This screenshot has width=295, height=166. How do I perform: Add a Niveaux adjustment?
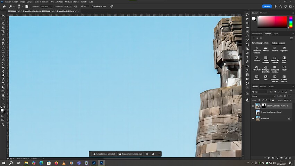tap(266, 48)
